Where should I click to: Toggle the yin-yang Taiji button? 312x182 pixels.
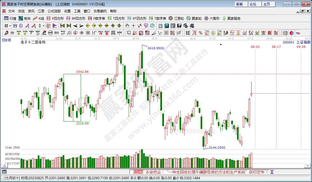292,33
